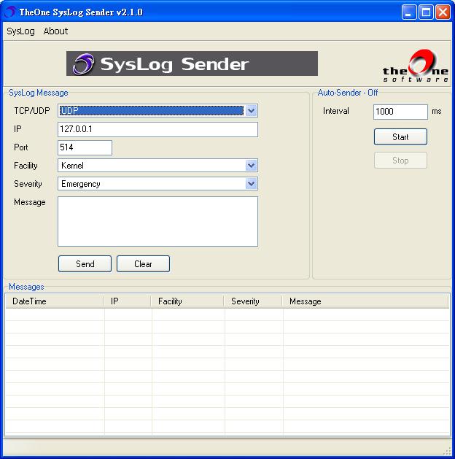The width and height of the screenshot is (455, 459).
Task: Click the Messages group title
Action: [x=26, y=287]
